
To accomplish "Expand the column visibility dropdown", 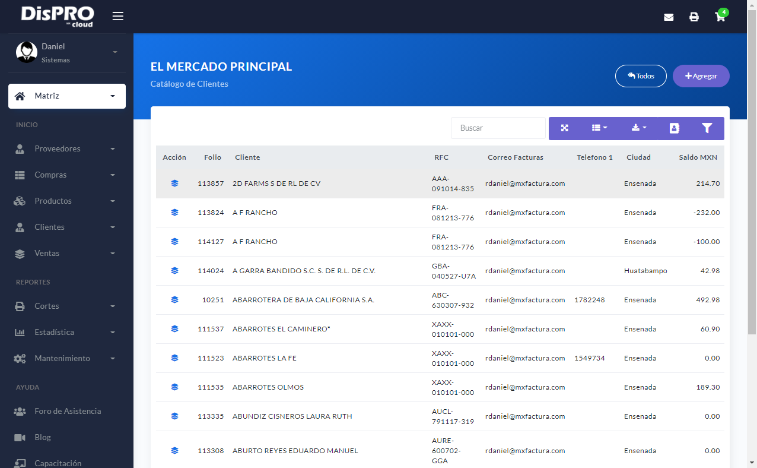I will (x=599, y=128).
